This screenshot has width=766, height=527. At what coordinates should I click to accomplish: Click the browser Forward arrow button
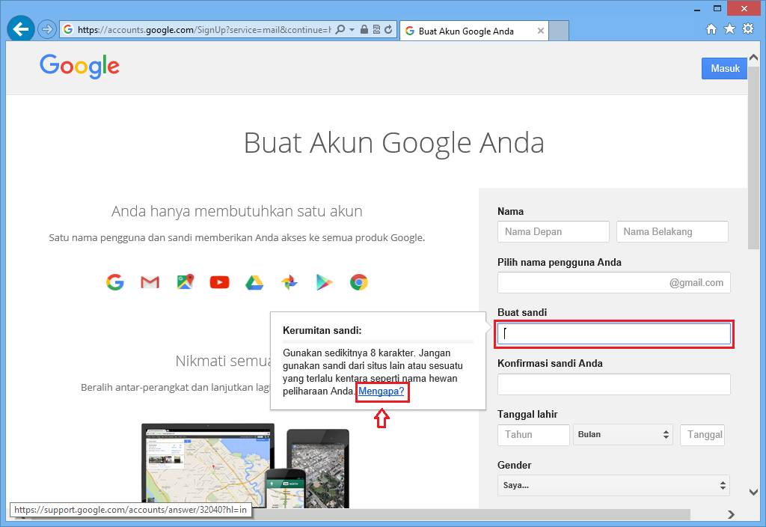47,30
